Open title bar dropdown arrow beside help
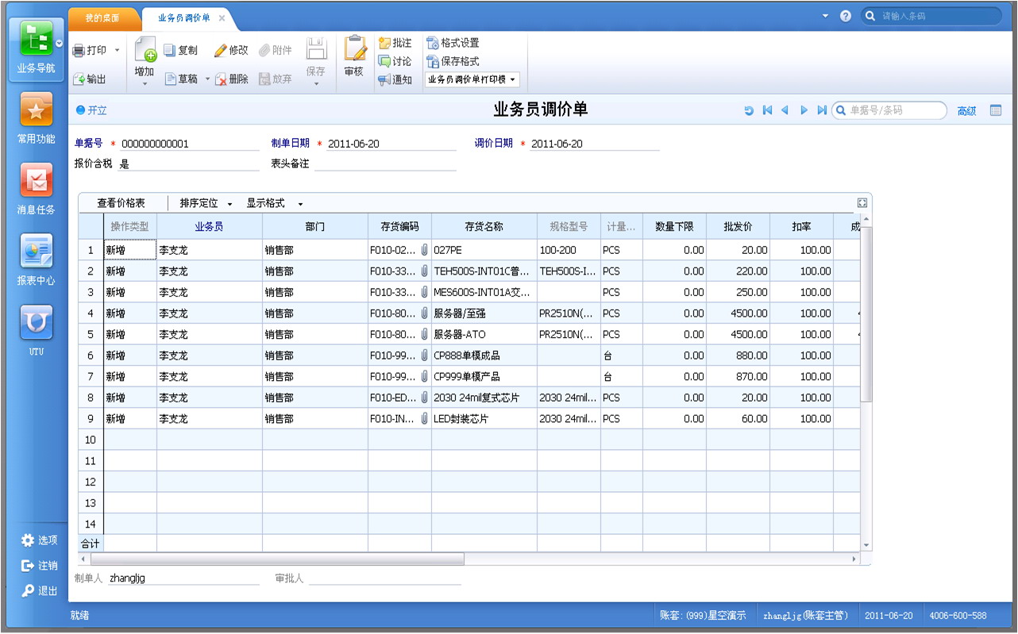Image resolution: width=1018 pixels, height=634 pixels. click(825, 16)
